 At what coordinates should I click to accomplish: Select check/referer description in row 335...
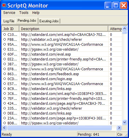pos(52,108)
